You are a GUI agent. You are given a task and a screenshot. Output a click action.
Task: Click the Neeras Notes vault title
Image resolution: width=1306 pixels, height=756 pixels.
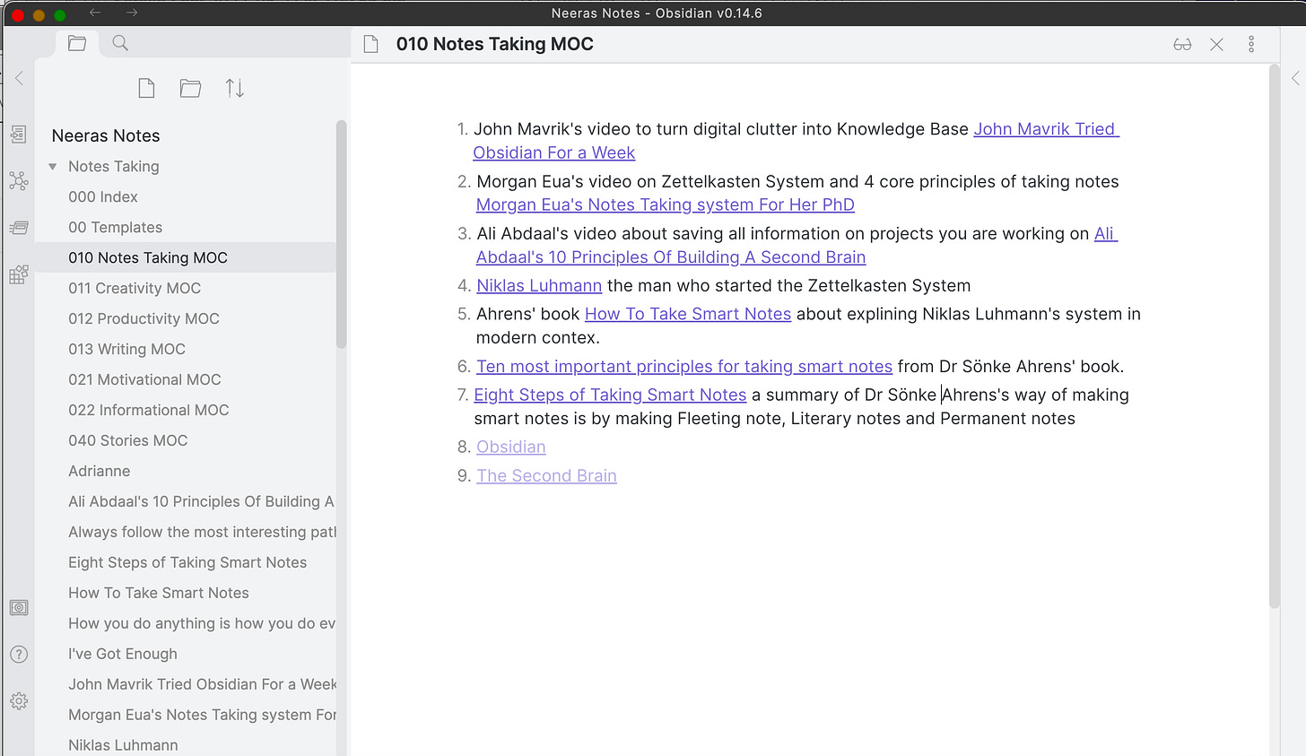(x=106, y=135)
